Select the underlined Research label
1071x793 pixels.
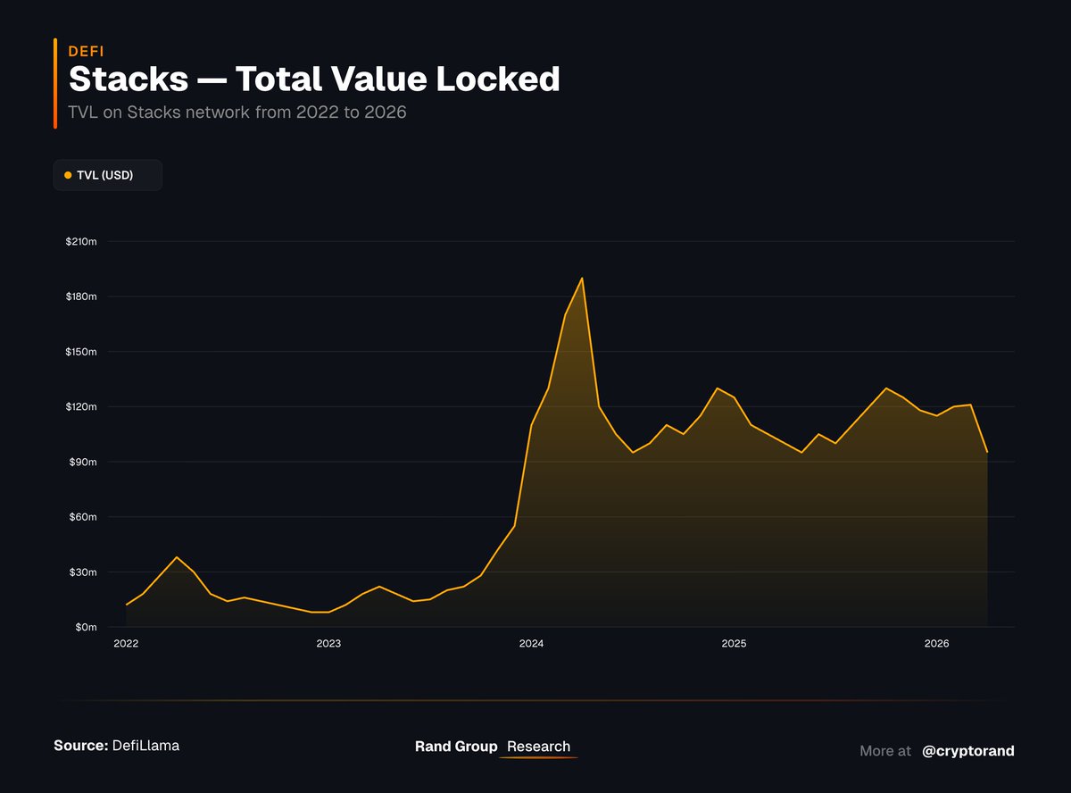538,747
